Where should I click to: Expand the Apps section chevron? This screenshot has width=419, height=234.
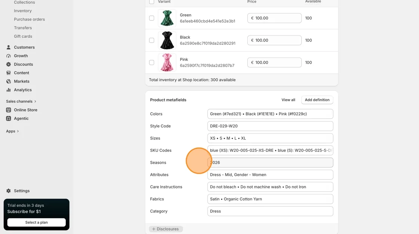pyautogui.click(x=18, y=132)
